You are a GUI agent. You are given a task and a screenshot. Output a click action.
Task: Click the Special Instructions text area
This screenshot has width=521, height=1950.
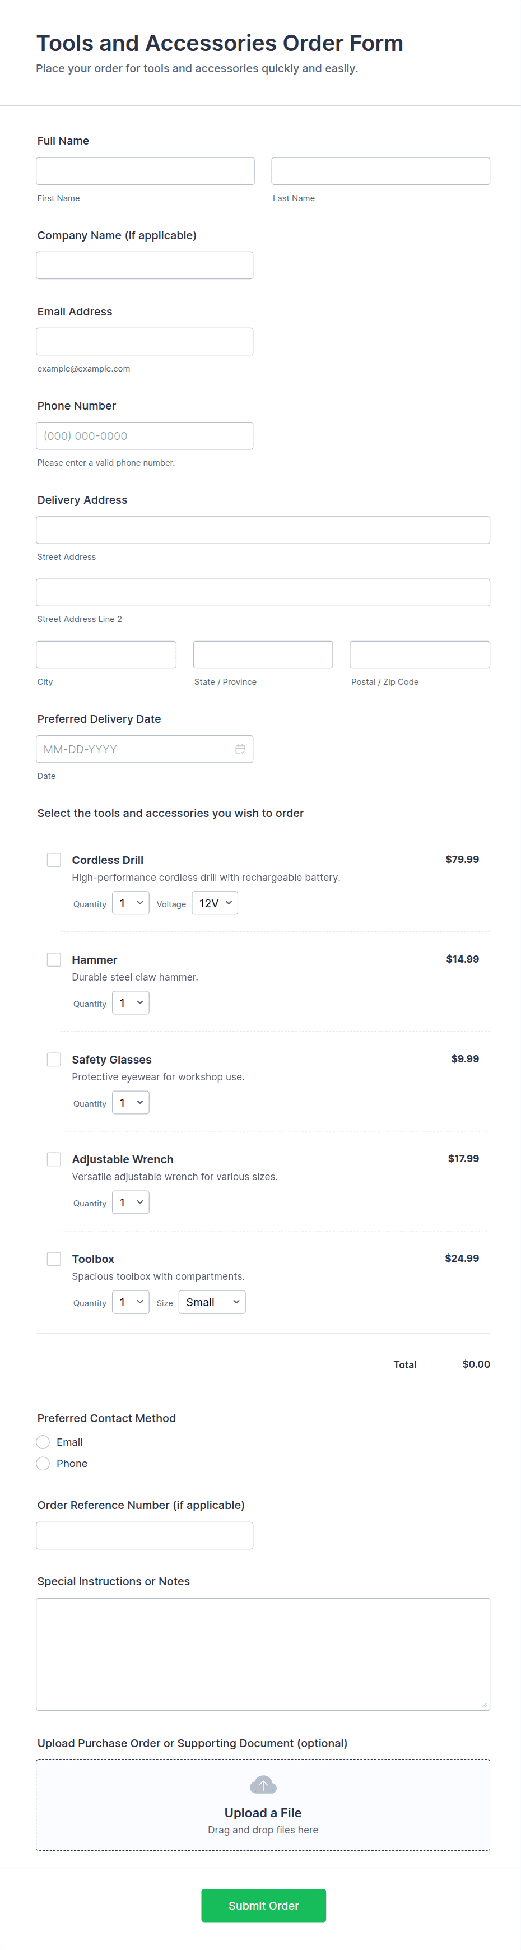263,1654
